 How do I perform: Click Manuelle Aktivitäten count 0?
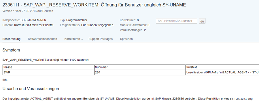148,25
